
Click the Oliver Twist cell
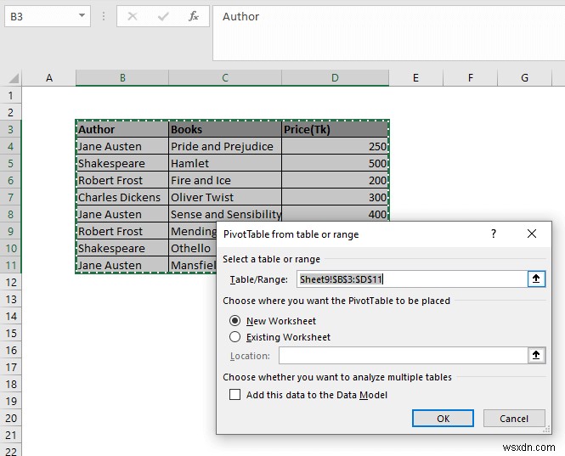tap(225, 197)
